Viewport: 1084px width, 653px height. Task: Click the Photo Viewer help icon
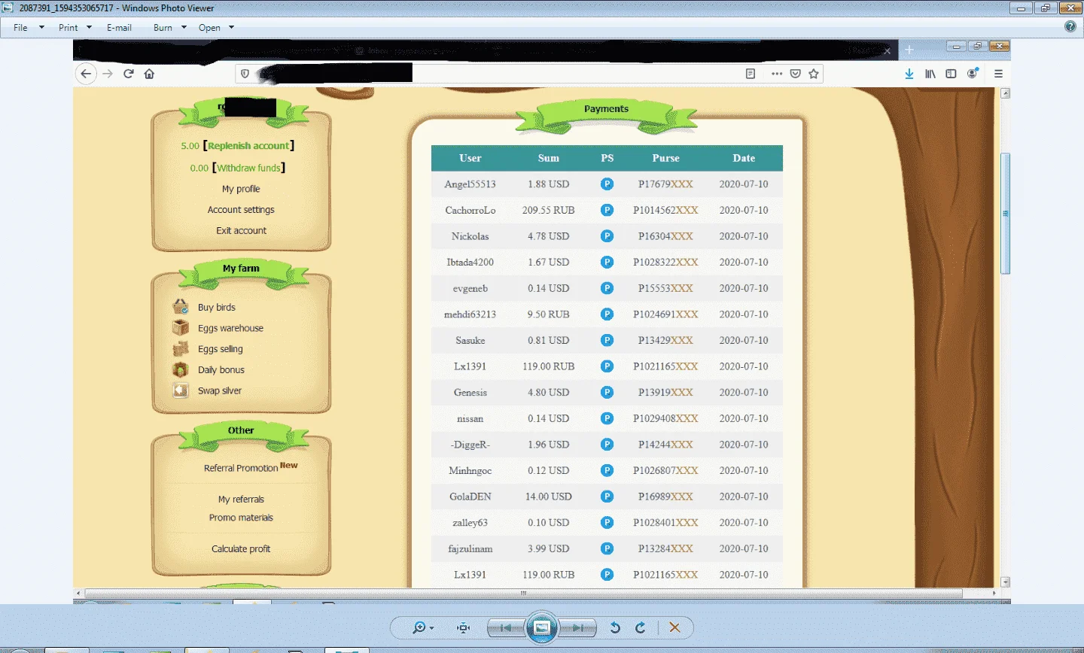(x=1070, y=26)
